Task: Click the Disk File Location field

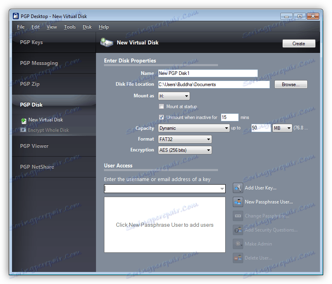Action: (214, 85)
